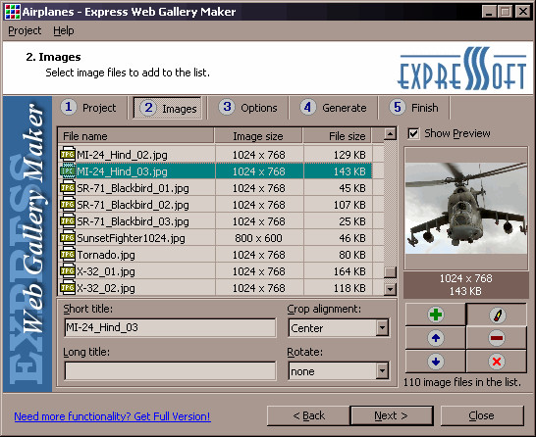
Task: Sort list by File size column header
Action: 337,136
